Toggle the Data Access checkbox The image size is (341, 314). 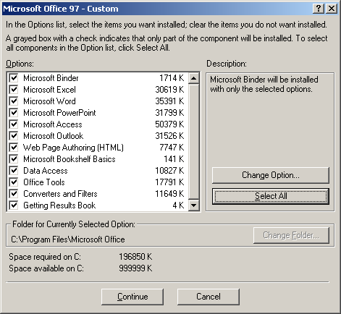14,171
